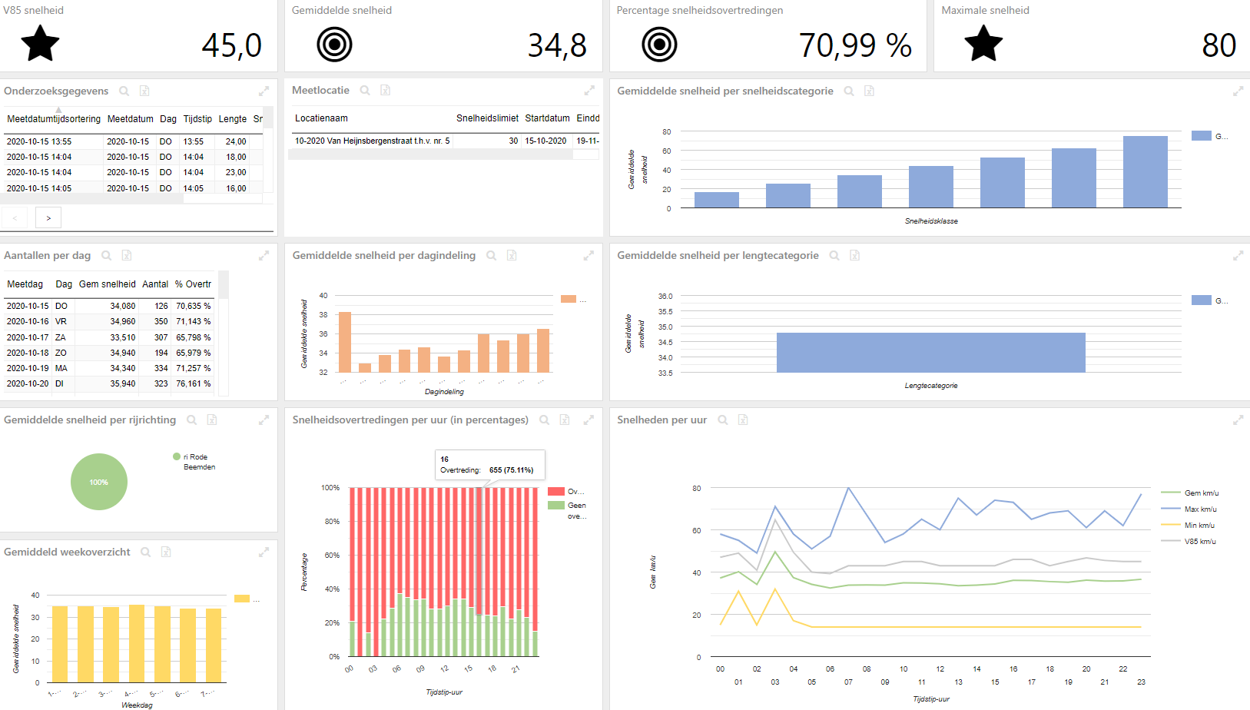This screenshot has height=710, width=1250.
Task: Maximize the Snelheden per uur panel
Action: (x=1238, y=420)
